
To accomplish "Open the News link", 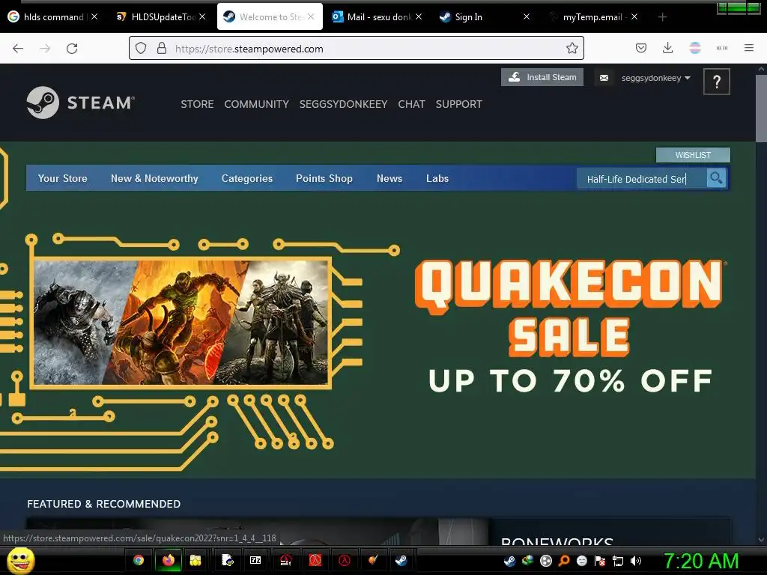I will click(x=389, y=178).
